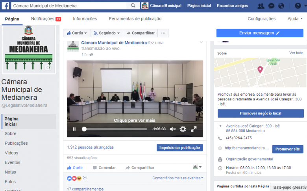Open the Avenida José Calegari address link
Image resolution: width=307 pixels, height=191 pixels.
253,128
